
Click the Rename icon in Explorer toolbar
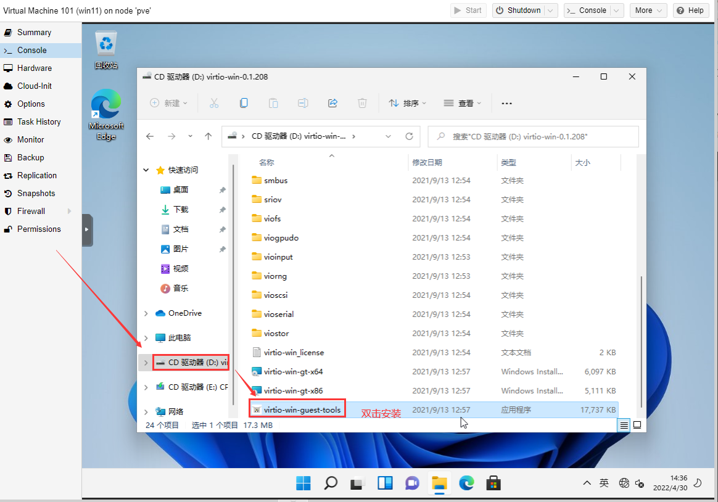(303, 104)
